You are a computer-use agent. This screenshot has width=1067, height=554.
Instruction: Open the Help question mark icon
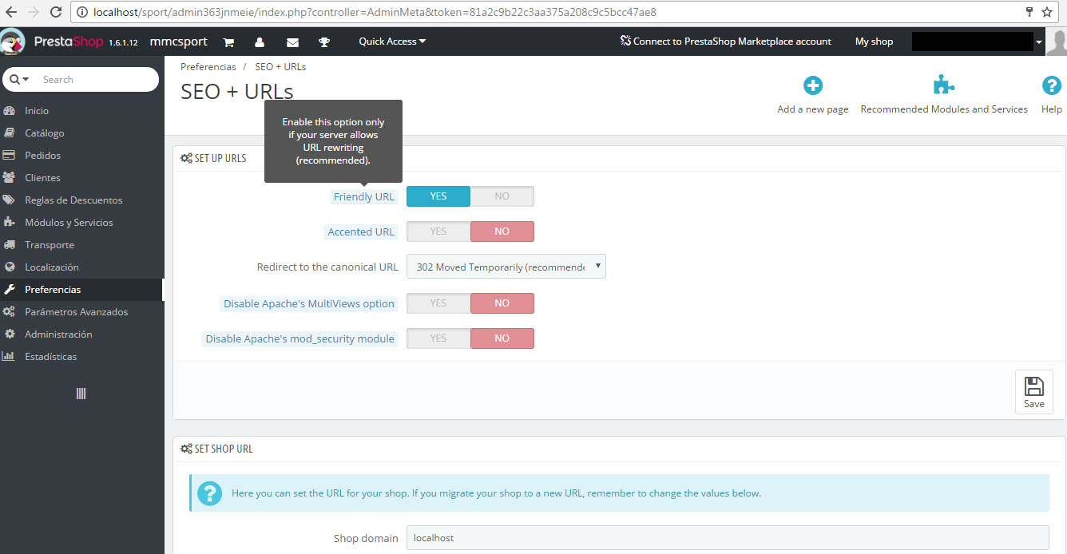[1052, 85]
